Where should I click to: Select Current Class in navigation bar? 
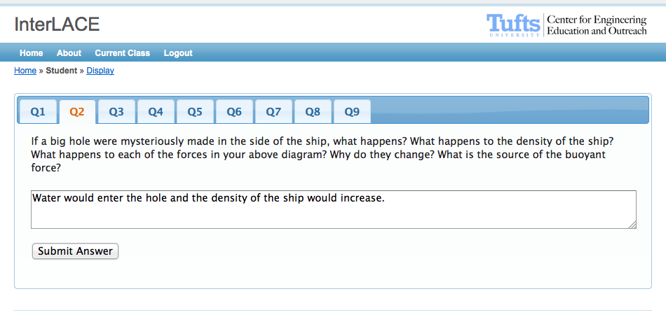point(122,53)
